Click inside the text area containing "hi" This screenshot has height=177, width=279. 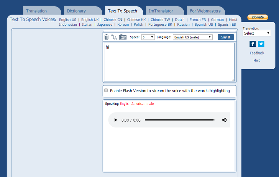pos(169,62)
